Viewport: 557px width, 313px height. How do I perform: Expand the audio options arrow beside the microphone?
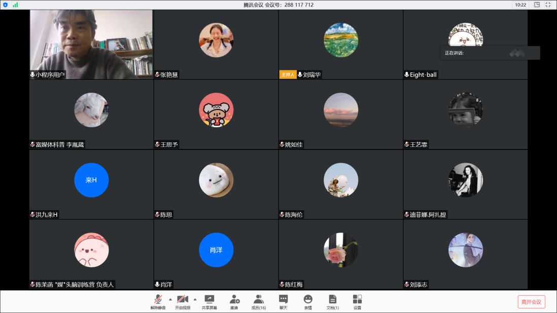pyautogui.click(x=170, y=299)
